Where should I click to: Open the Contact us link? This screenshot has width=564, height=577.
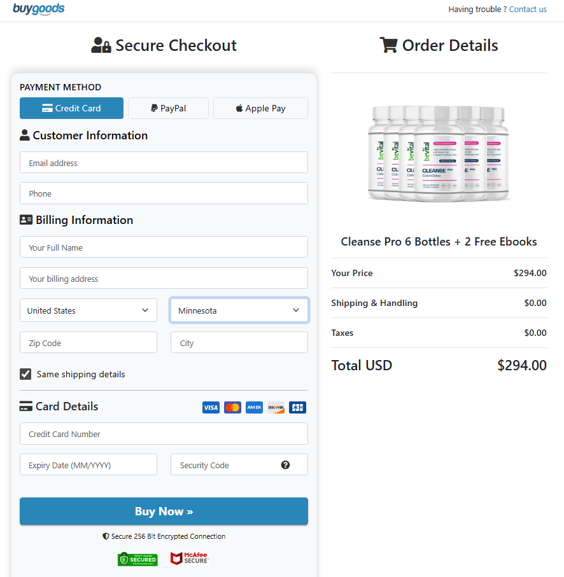coord(528,9)
